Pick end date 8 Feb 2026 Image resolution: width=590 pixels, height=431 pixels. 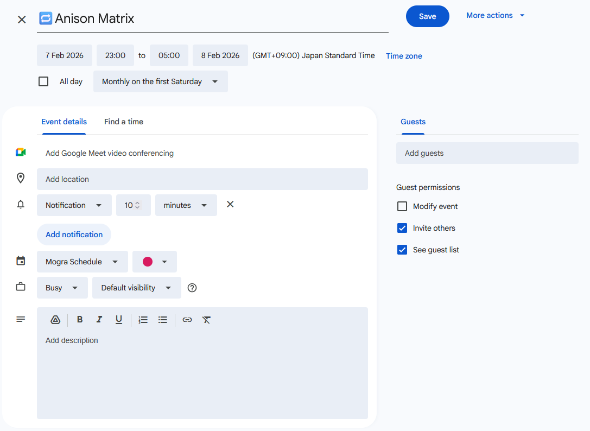(x=220, y=55)
